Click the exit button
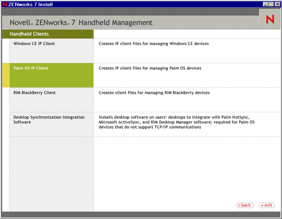This screenshot has width=282, height=219. click(267, 205)
